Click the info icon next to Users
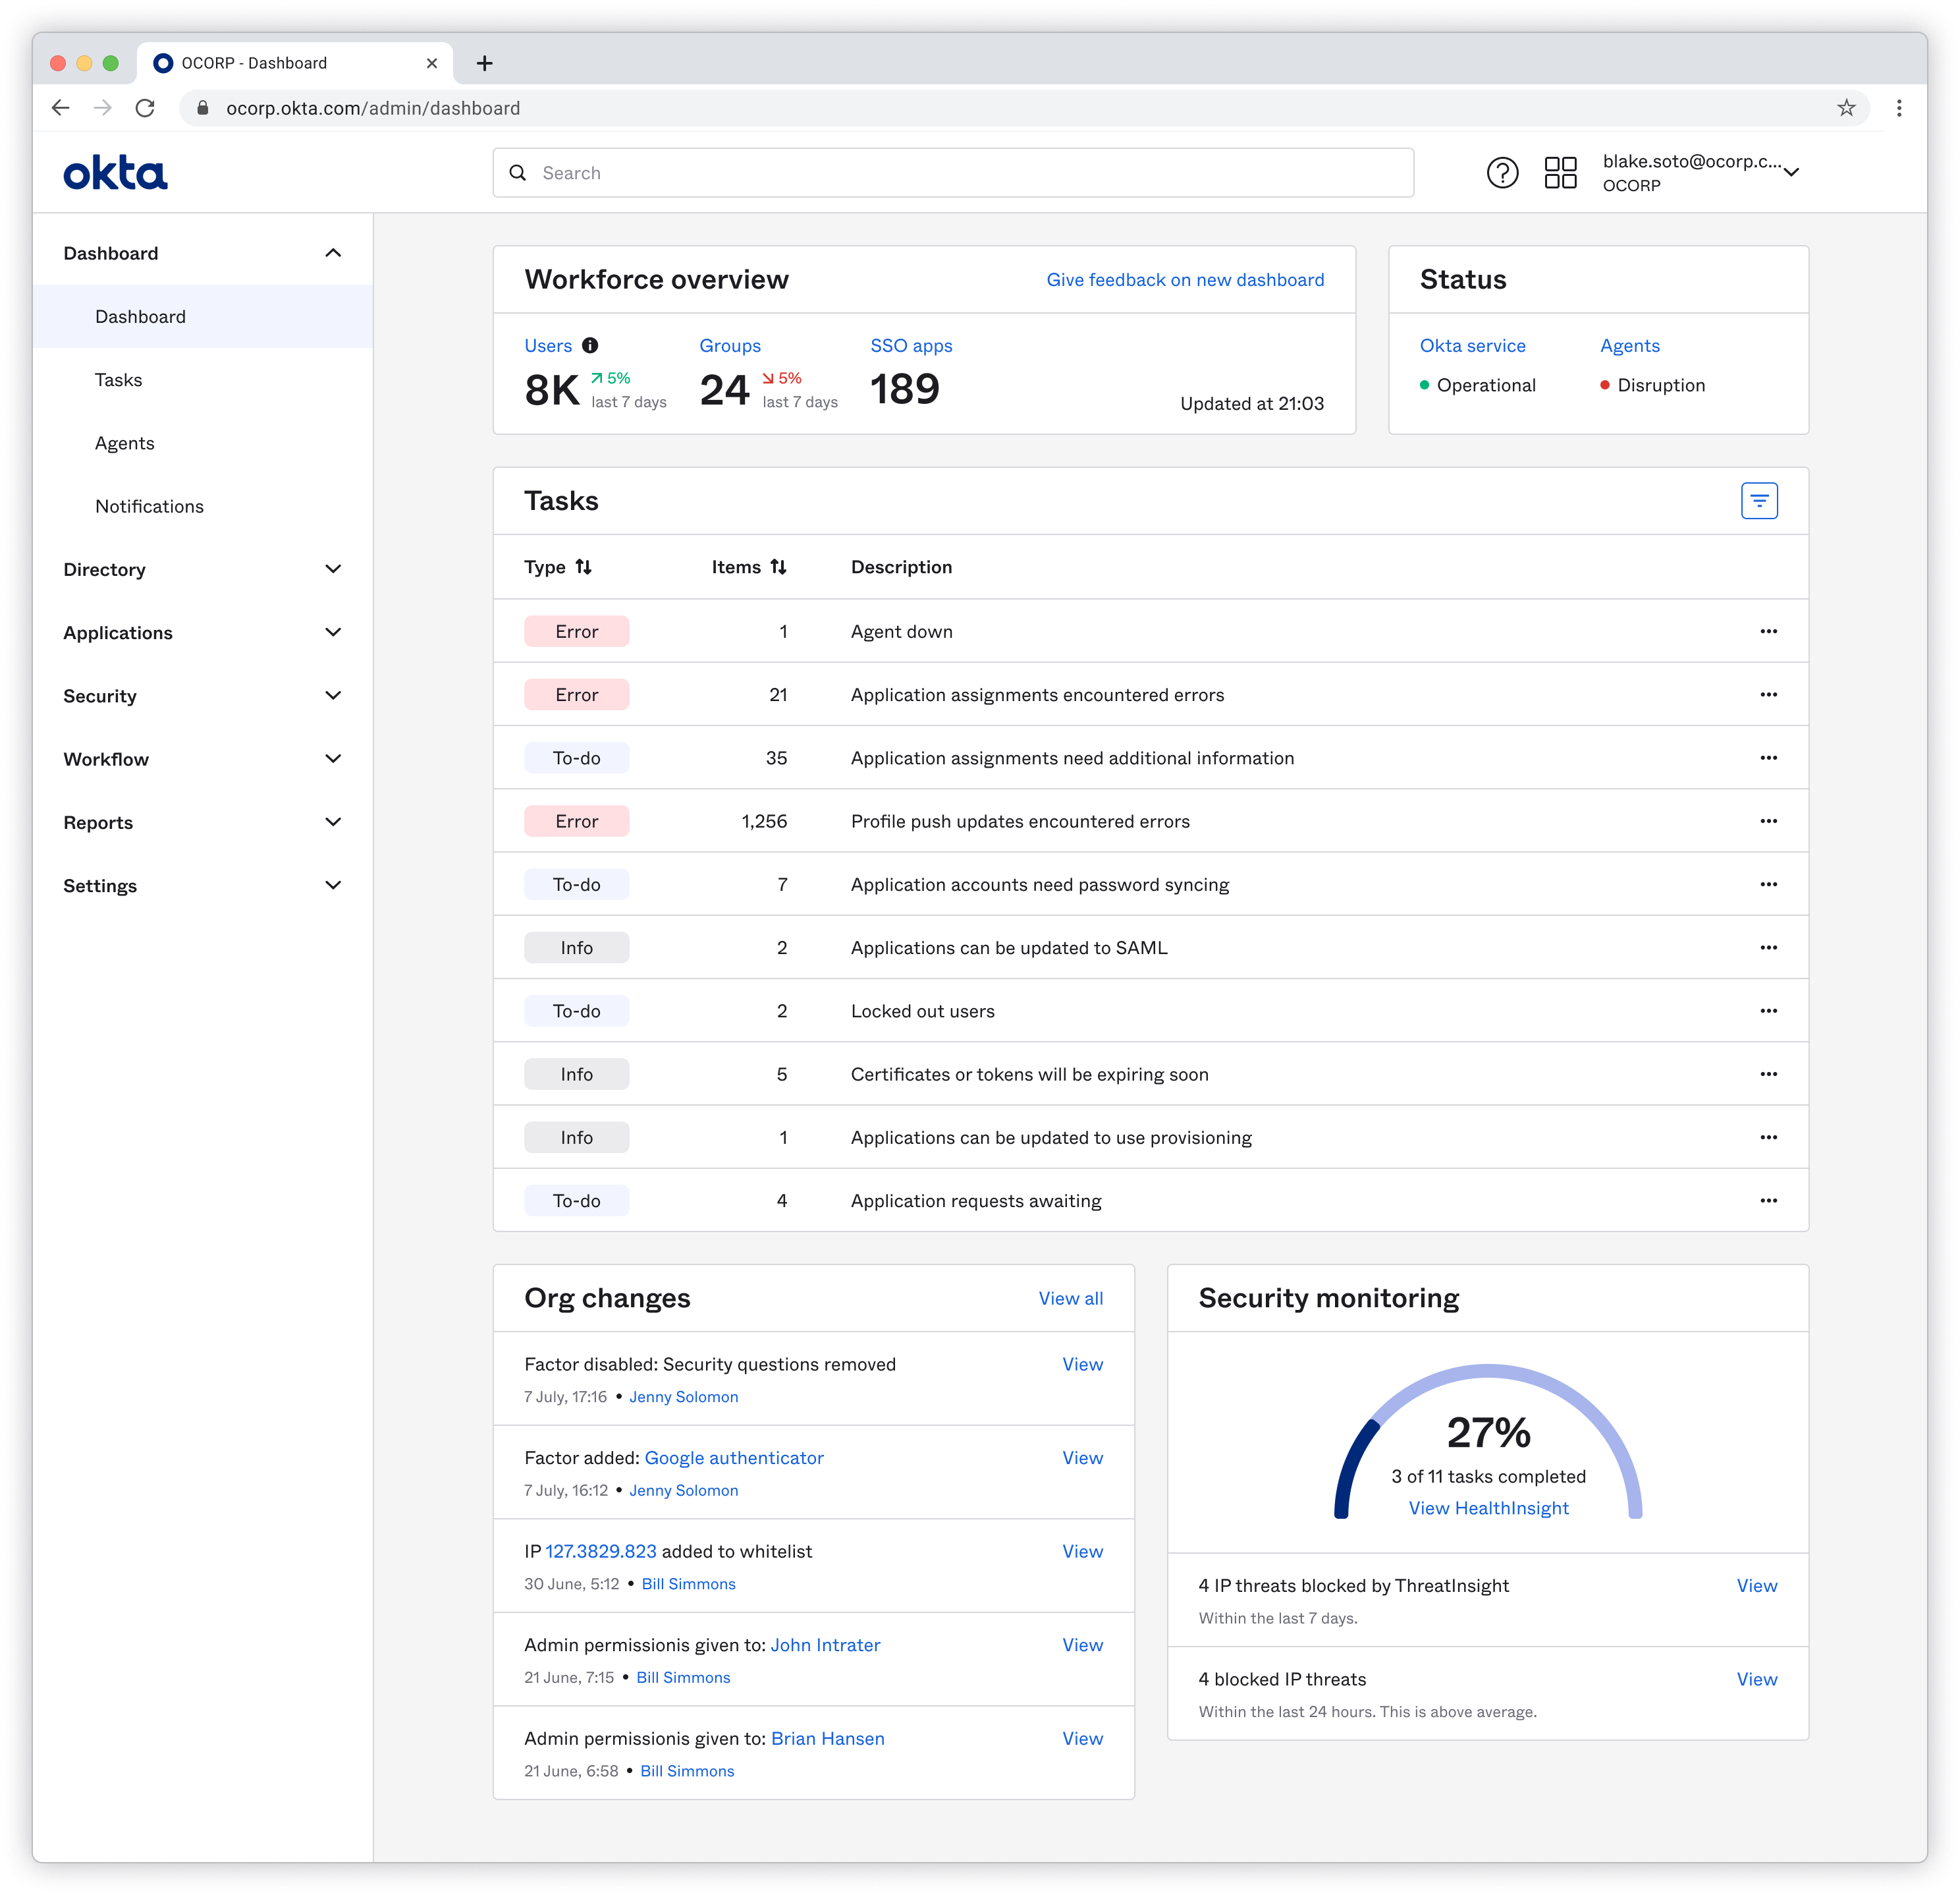 [590, 345]
